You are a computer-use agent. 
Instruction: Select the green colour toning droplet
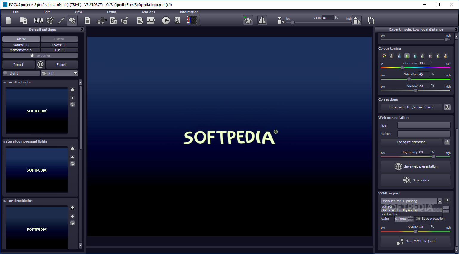tap(407, 56)
